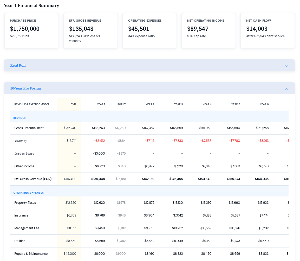Select the Eff. Gross Revenue (EGR) row label

pos(33,179)
